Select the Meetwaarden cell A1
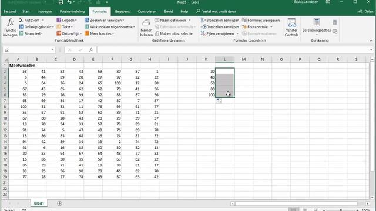The width and height of the screenshot is (376, 211). point(18,65)
